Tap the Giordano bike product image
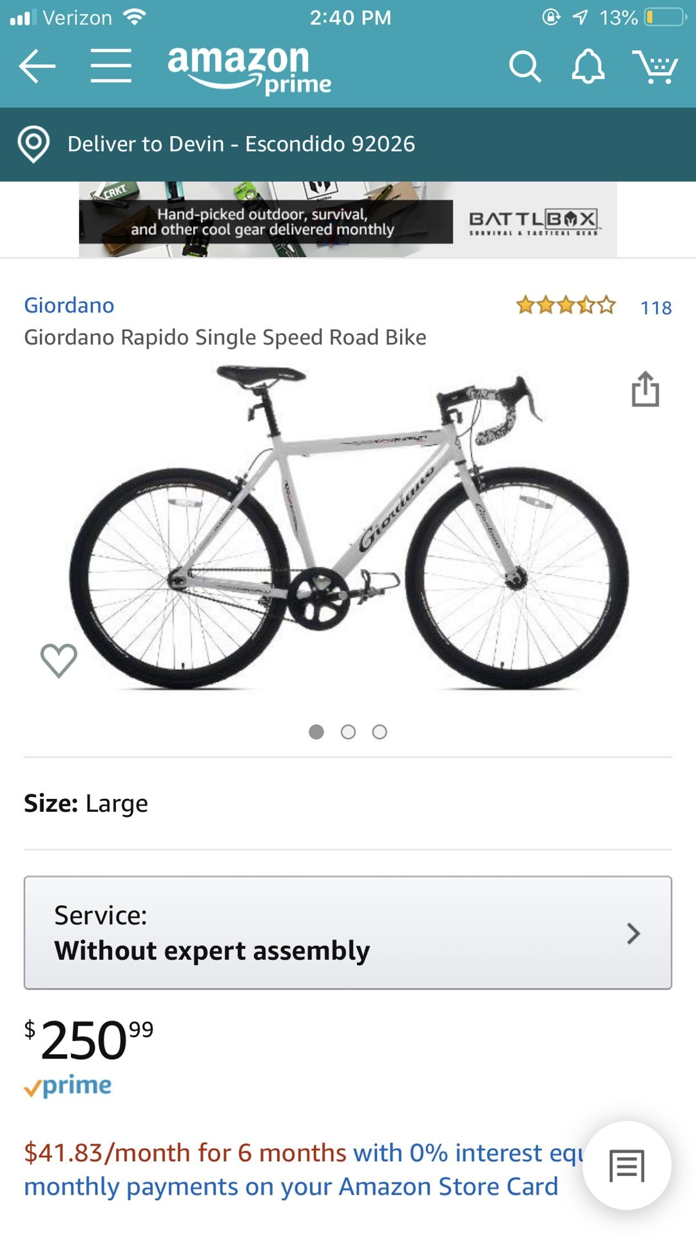The width and height of the screenshot is (696, 1237). (348, 528)
